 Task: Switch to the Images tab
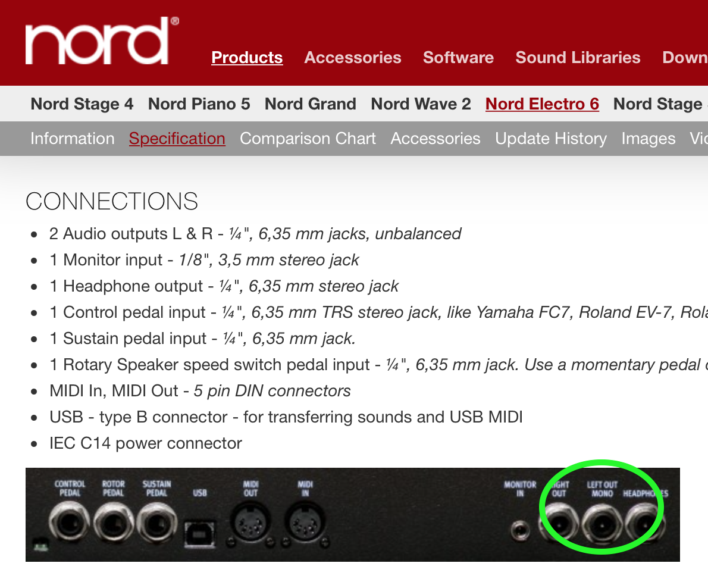point(649,139)
